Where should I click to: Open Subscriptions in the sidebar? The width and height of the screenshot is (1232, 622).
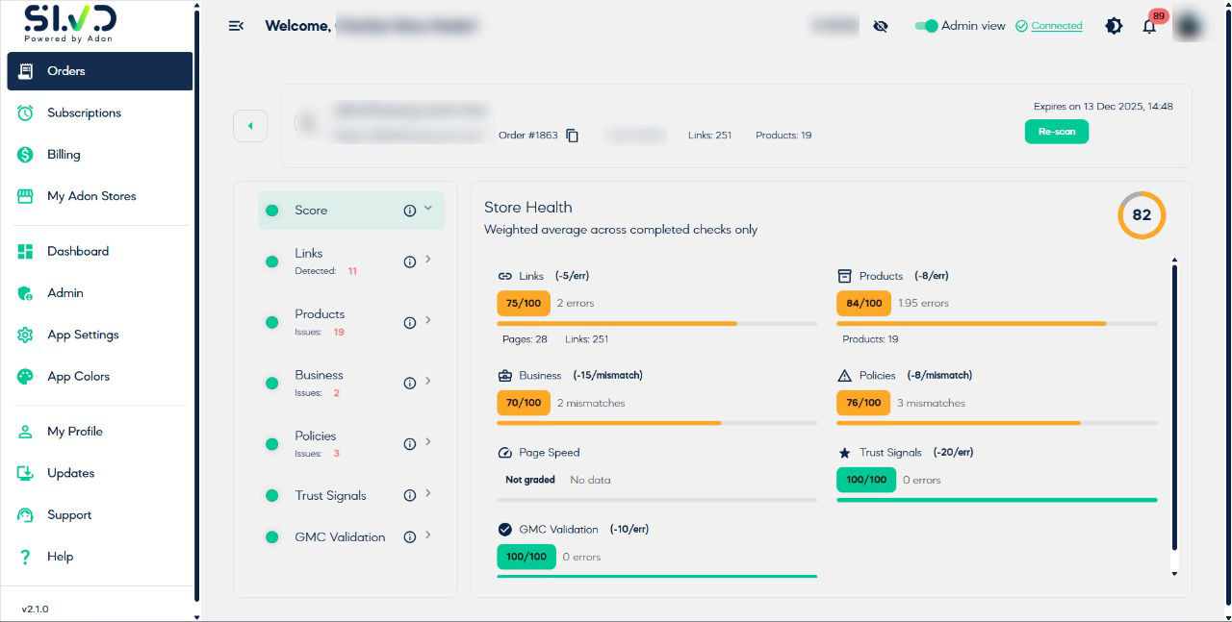pos(84,112)
